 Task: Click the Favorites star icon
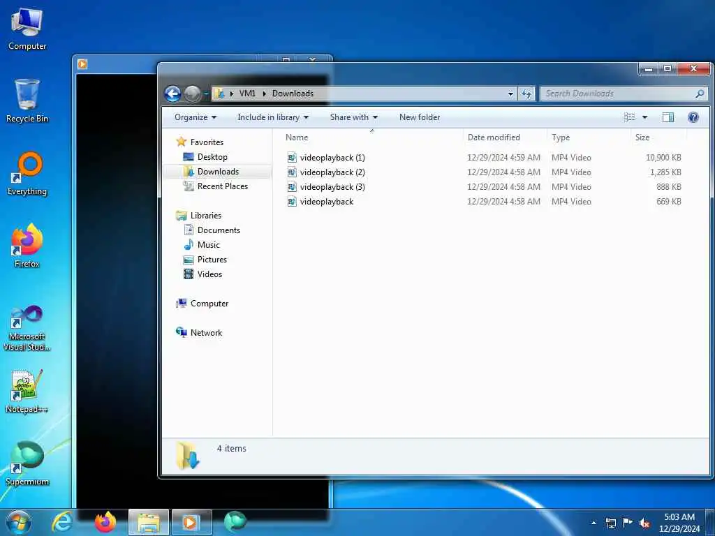(x=182, y=142)
